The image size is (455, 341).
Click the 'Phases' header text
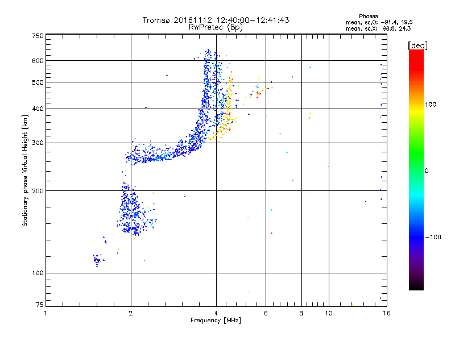click(x=368, y=16)
